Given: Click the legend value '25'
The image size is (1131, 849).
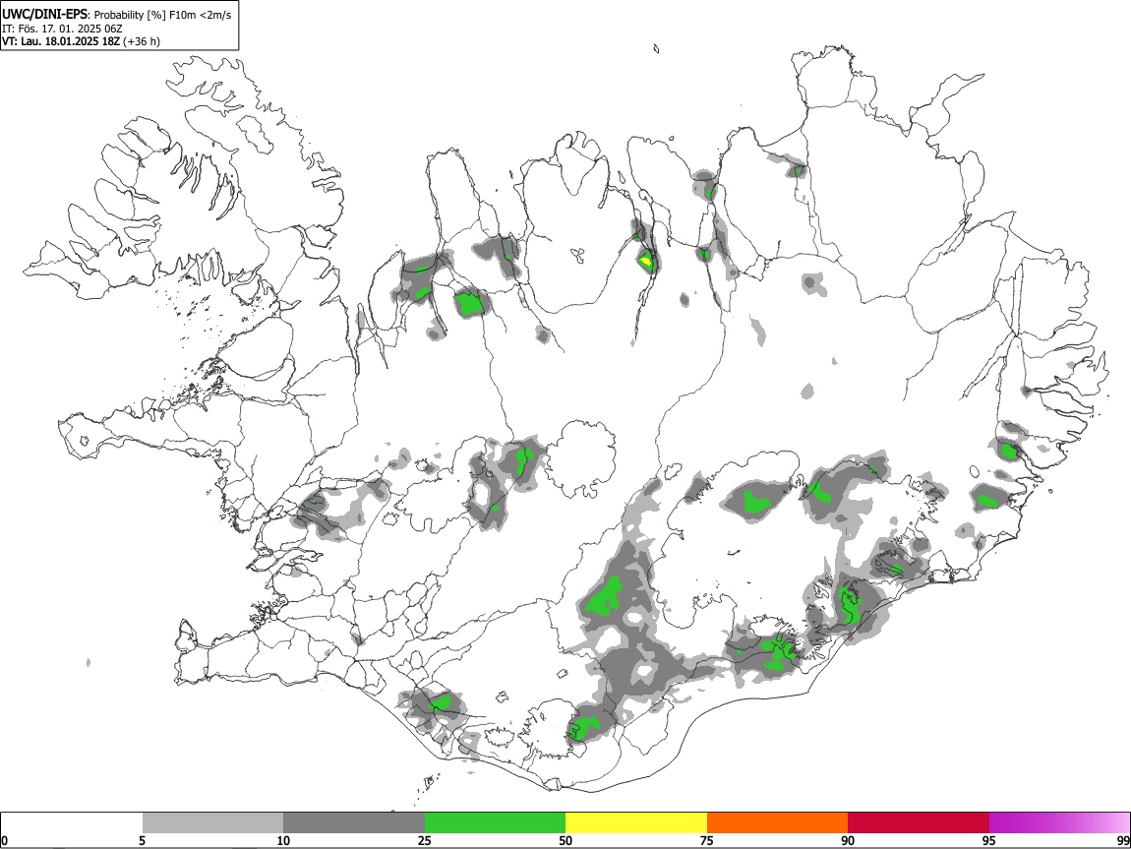Looking at the screenshot, I should click(425, 841).
